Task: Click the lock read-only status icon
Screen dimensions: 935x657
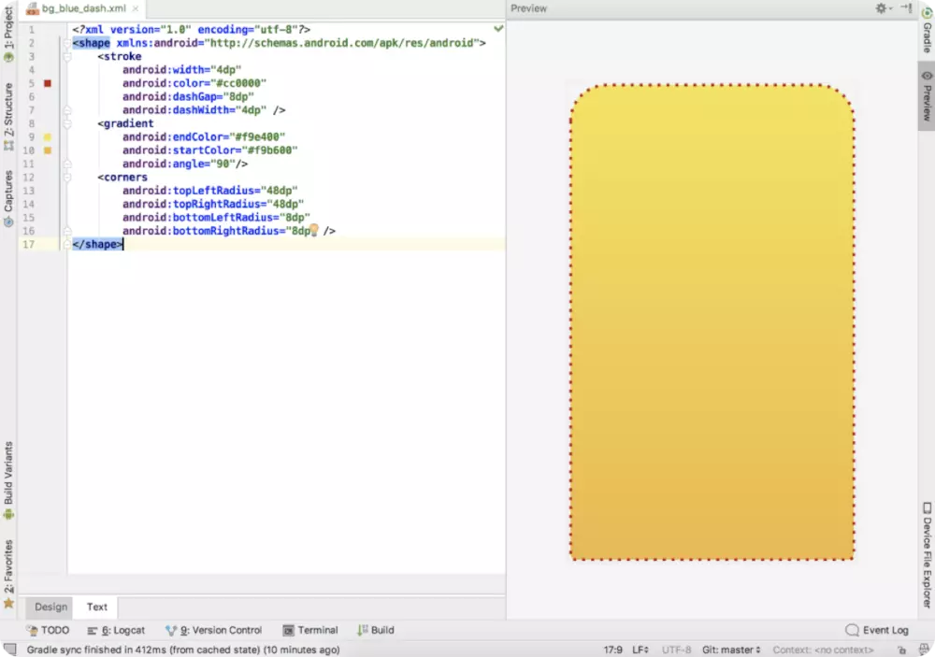Action: 901,650
